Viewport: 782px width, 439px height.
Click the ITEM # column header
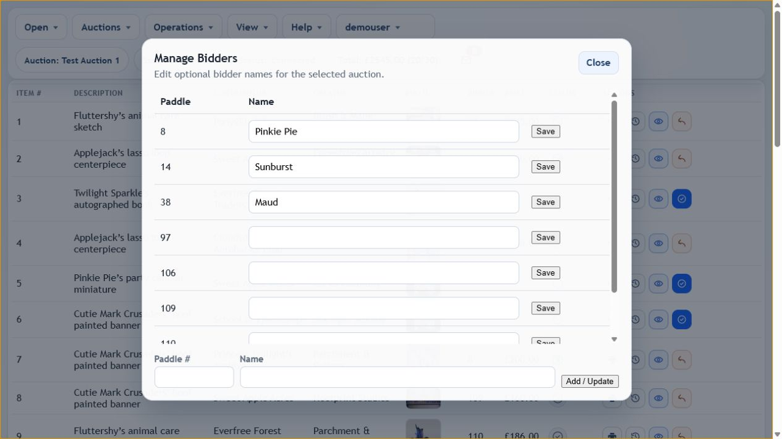29,93
